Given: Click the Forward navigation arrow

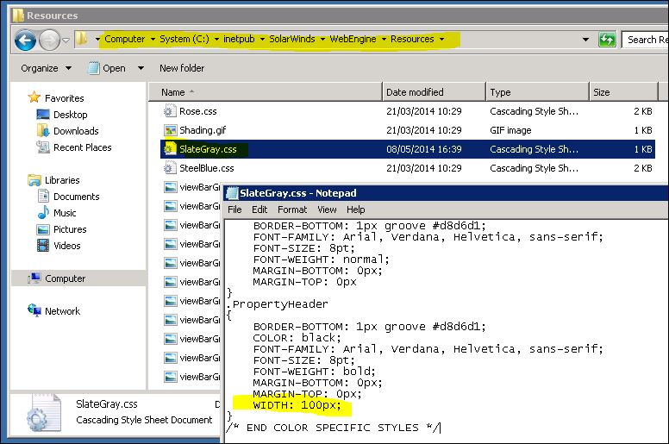Looking at the screenshot, I should point(49,41).
